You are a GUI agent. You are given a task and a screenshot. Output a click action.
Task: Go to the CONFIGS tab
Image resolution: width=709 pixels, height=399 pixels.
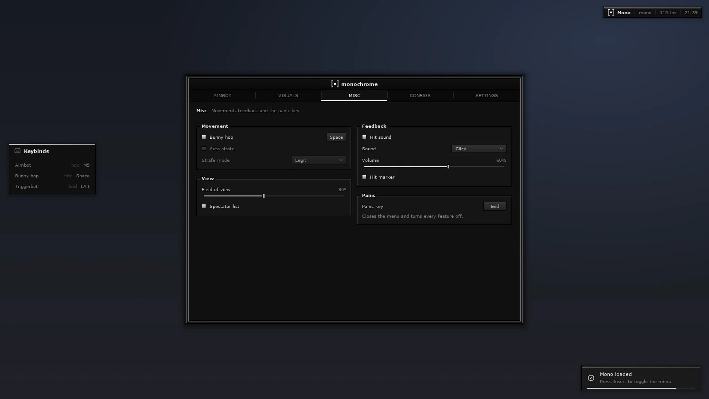pyautogui.click(x=420, y=95)
